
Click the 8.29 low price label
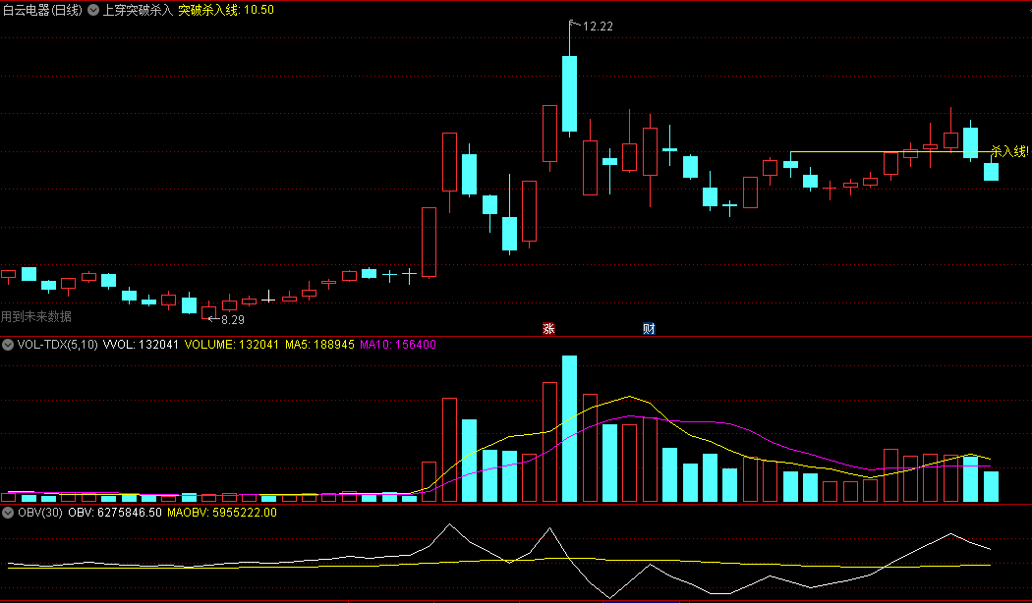tap(232, 319)
